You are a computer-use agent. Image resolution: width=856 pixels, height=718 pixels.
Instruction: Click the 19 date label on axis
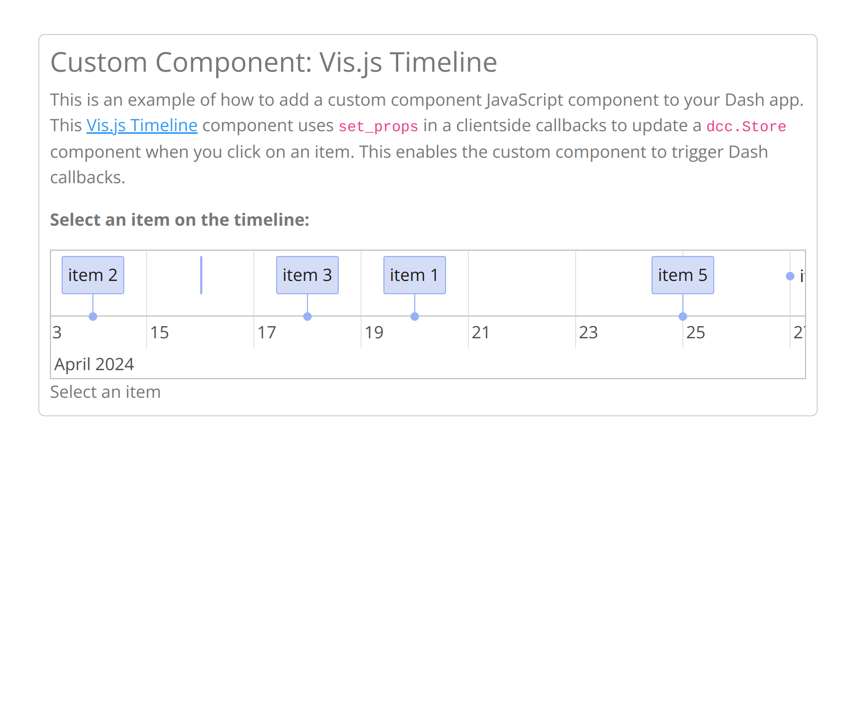pos(374,332)
